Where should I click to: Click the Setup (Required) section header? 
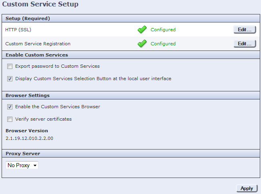28,18
